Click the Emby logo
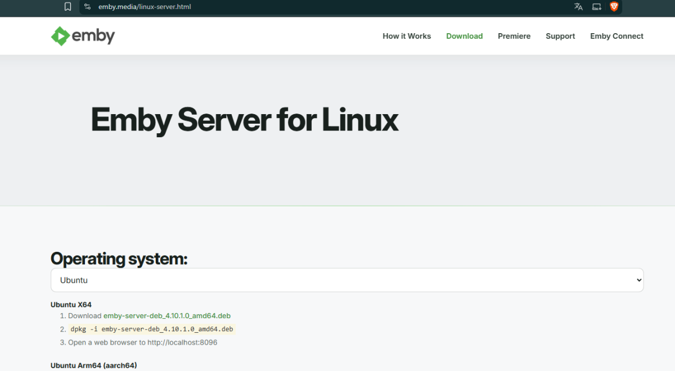The width and height of the screenshot is (675, 371). (x=83, y=36)
